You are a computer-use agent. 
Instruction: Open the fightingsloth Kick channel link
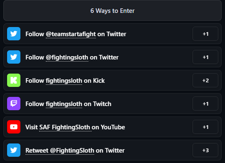64,81
